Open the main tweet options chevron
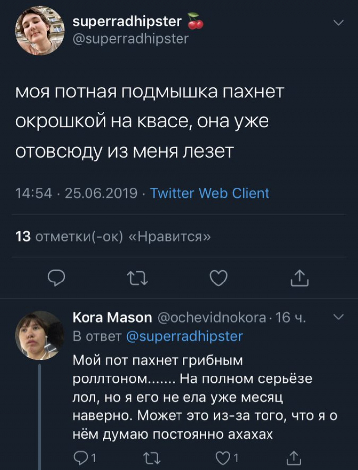Screen dimensions: 358x470 (x=338, y=23)
